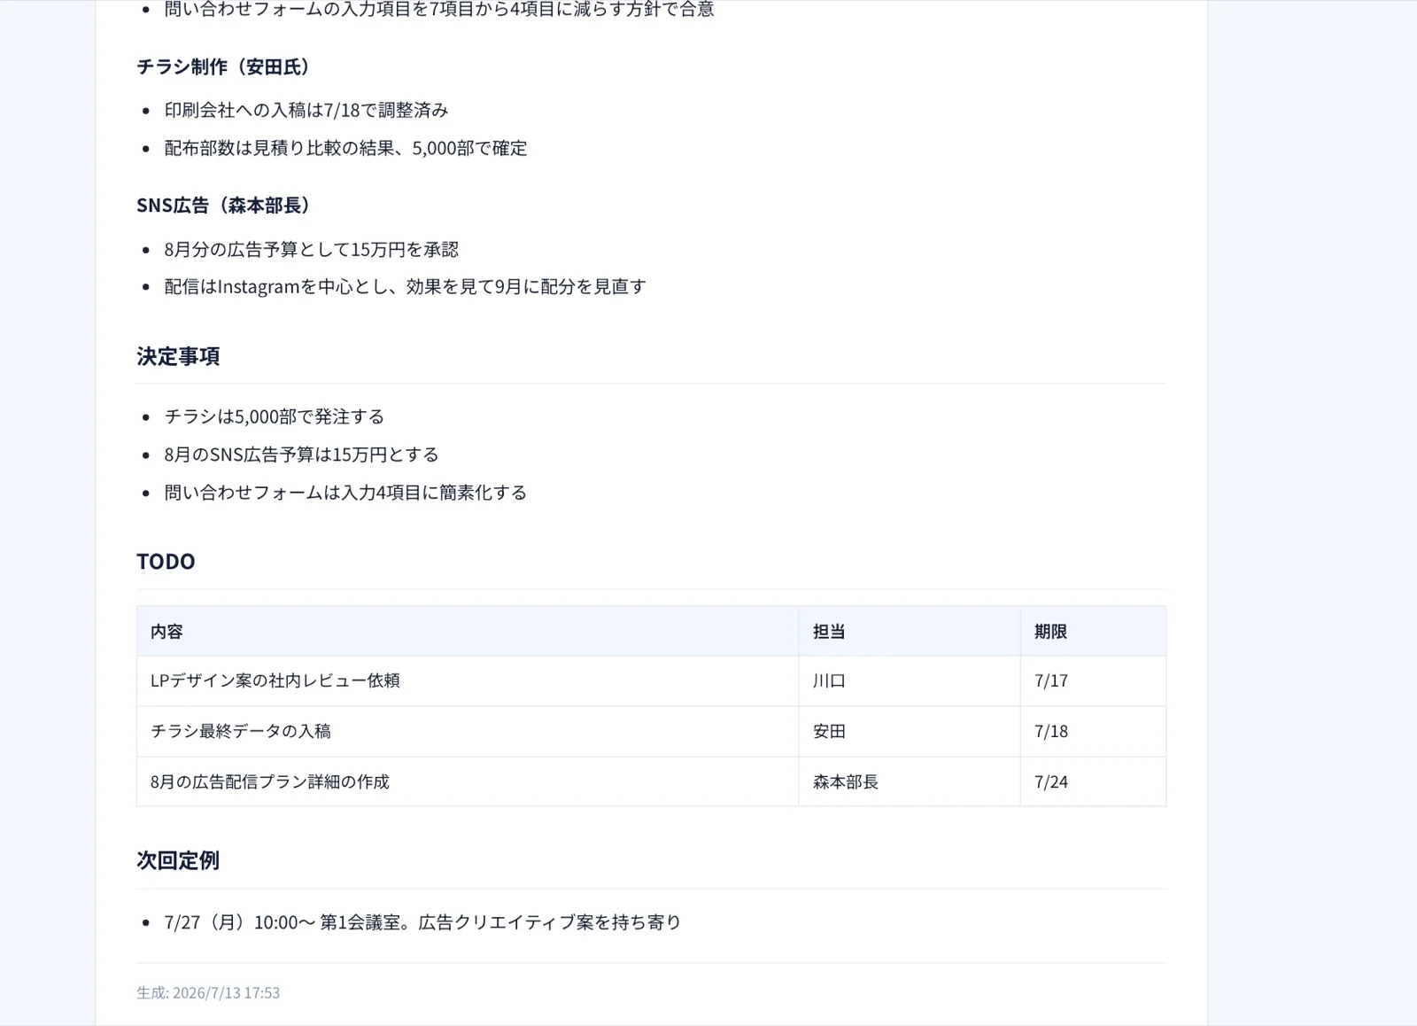Click the assignee cell '森本部長'
The image size is (1417, 1026).
910,781
